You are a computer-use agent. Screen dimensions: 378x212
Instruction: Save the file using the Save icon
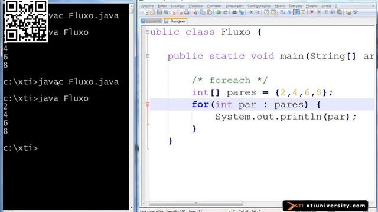click(159, 12)
